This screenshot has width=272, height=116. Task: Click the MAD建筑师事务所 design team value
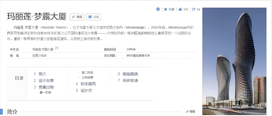click(x=138, y=56)
